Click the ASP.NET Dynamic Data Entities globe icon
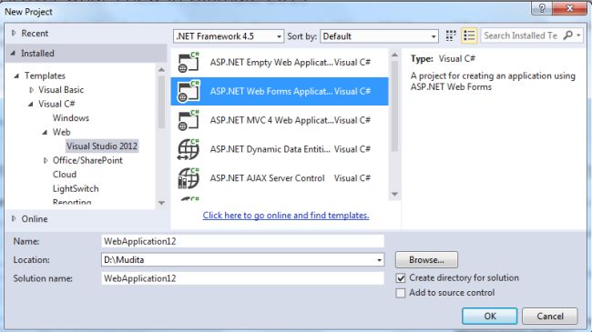This screenshot has width=592, height=332. (189, 149)
